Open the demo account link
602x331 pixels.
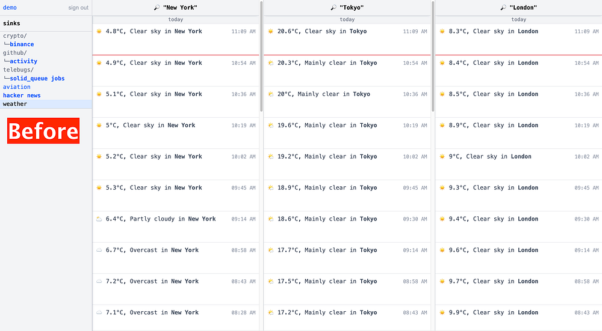click(10, 8)
